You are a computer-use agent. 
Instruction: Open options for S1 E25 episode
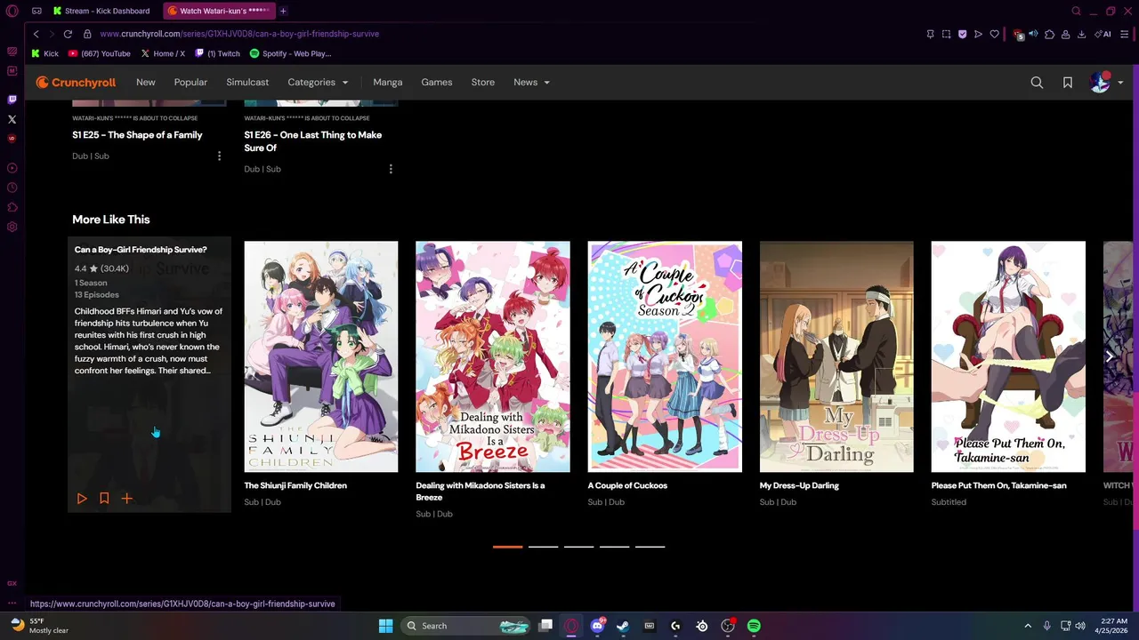(219, 156)
